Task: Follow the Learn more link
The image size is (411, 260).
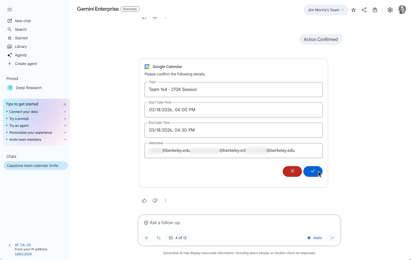Action: point(23,254)
